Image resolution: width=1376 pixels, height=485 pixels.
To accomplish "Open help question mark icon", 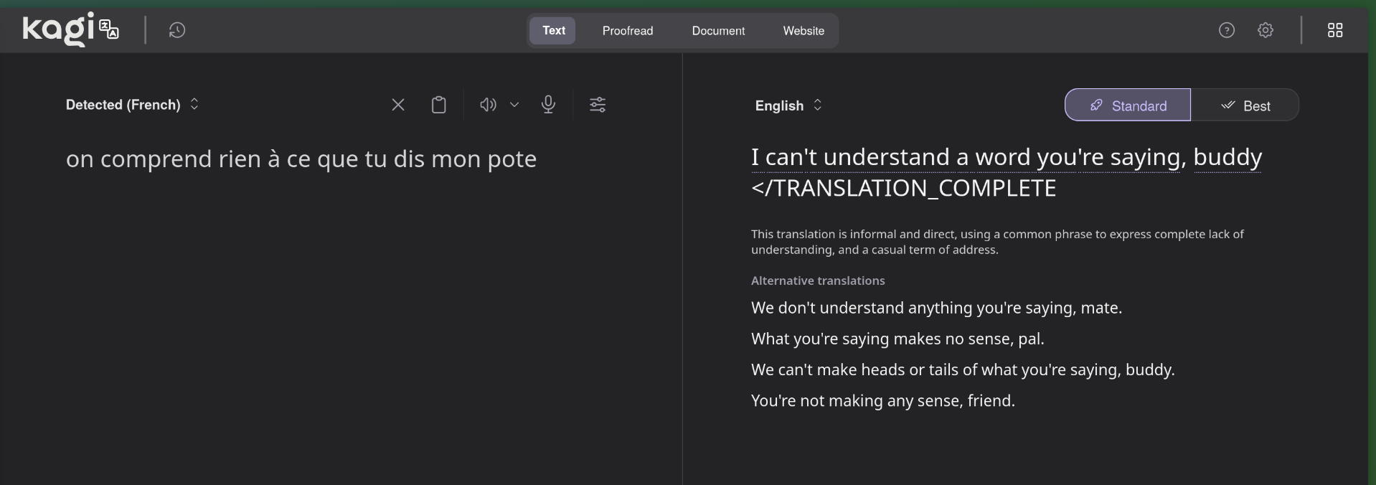I will pos(1227,30).
